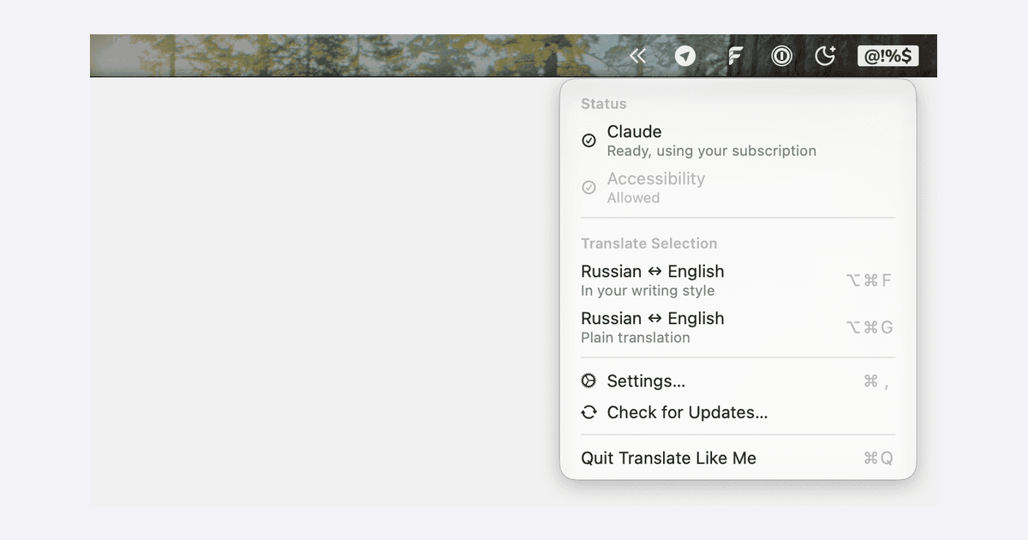Click the ⌥⌘F shortcut label
The width and height of the screenshot is (1028, 540).
[869, 280]
